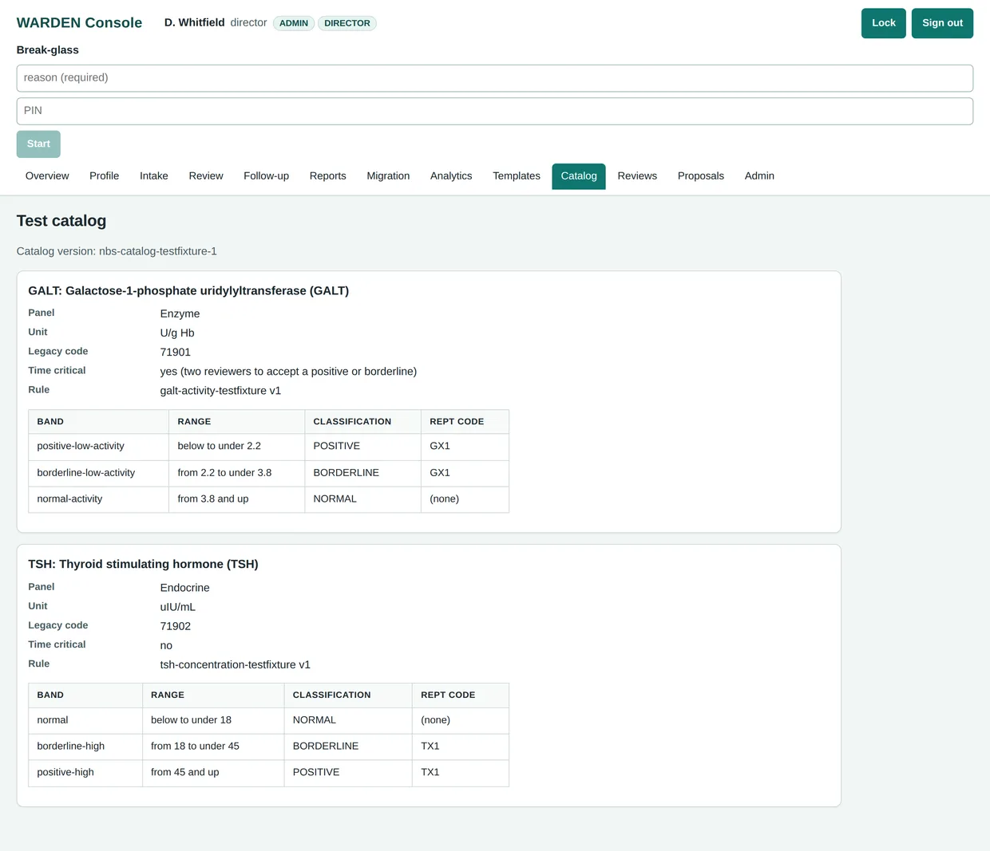The image size is (990, 851).
Task: Click the unit value U/g Hb
Action: [x=177, y=333]
